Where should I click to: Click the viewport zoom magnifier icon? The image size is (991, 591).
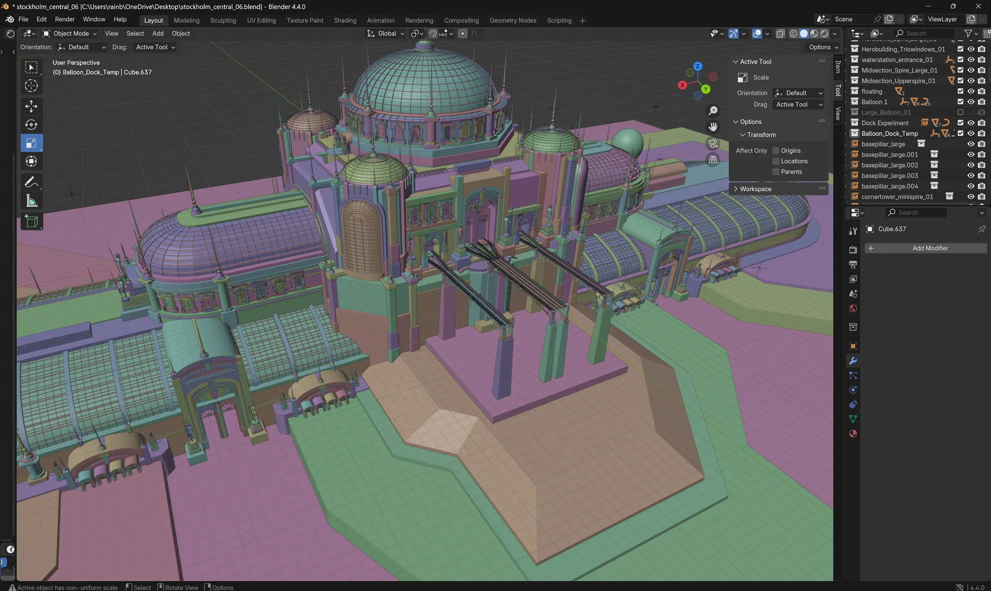[713, 110]
